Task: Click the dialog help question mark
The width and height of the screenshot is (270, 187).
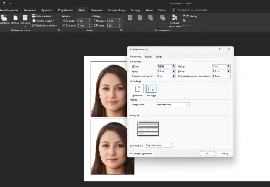Action: pos(220,49)
